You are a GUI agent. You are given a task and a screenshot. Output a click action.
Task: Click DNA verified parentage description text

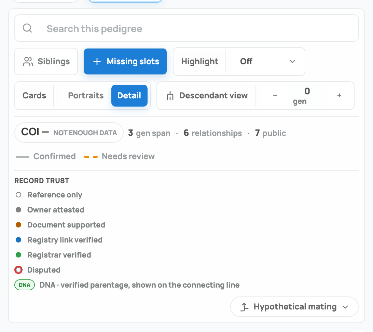pos(139,285)
